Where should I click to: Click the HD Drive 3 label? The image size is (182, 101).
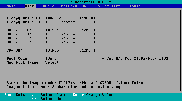tap(19, 42)
